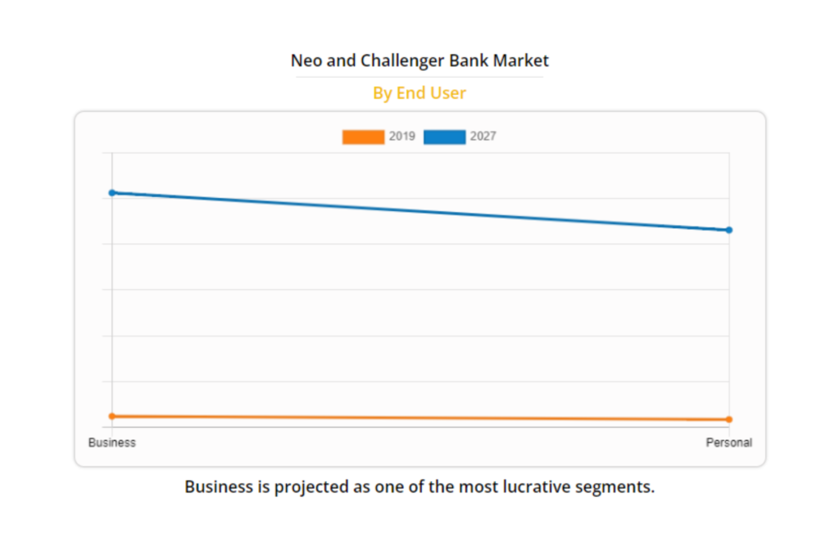Toggle the 2027 series legend label

pyautogui.click(x=483, y=137)
